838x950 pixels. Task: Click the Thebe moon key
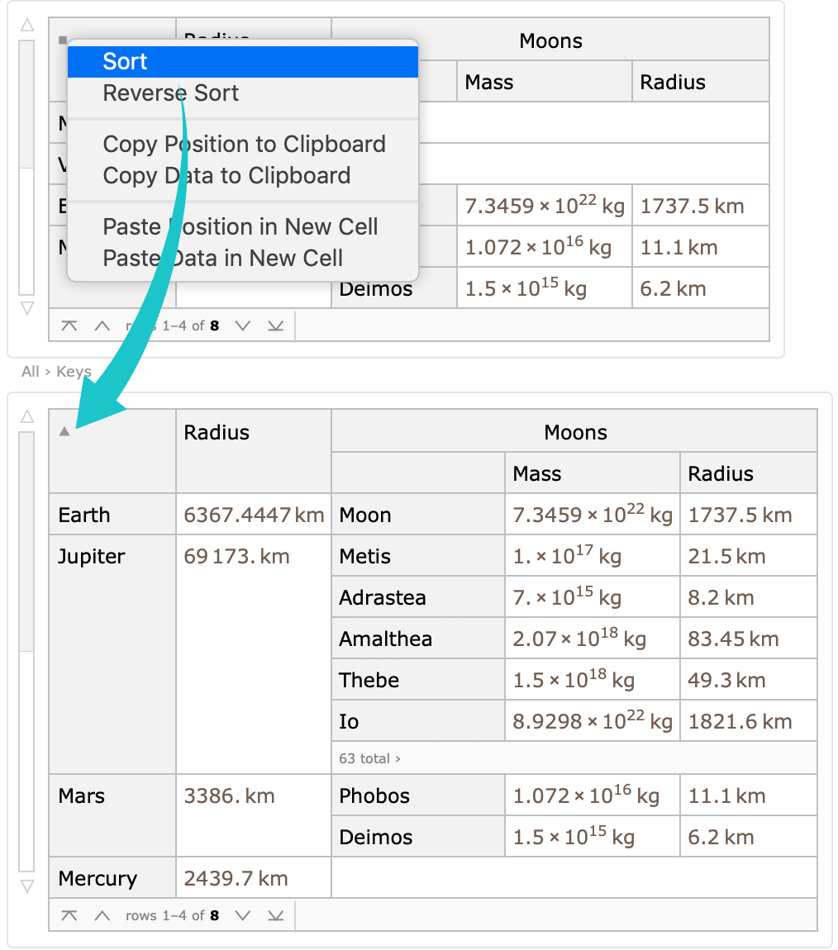coord(418,680)
